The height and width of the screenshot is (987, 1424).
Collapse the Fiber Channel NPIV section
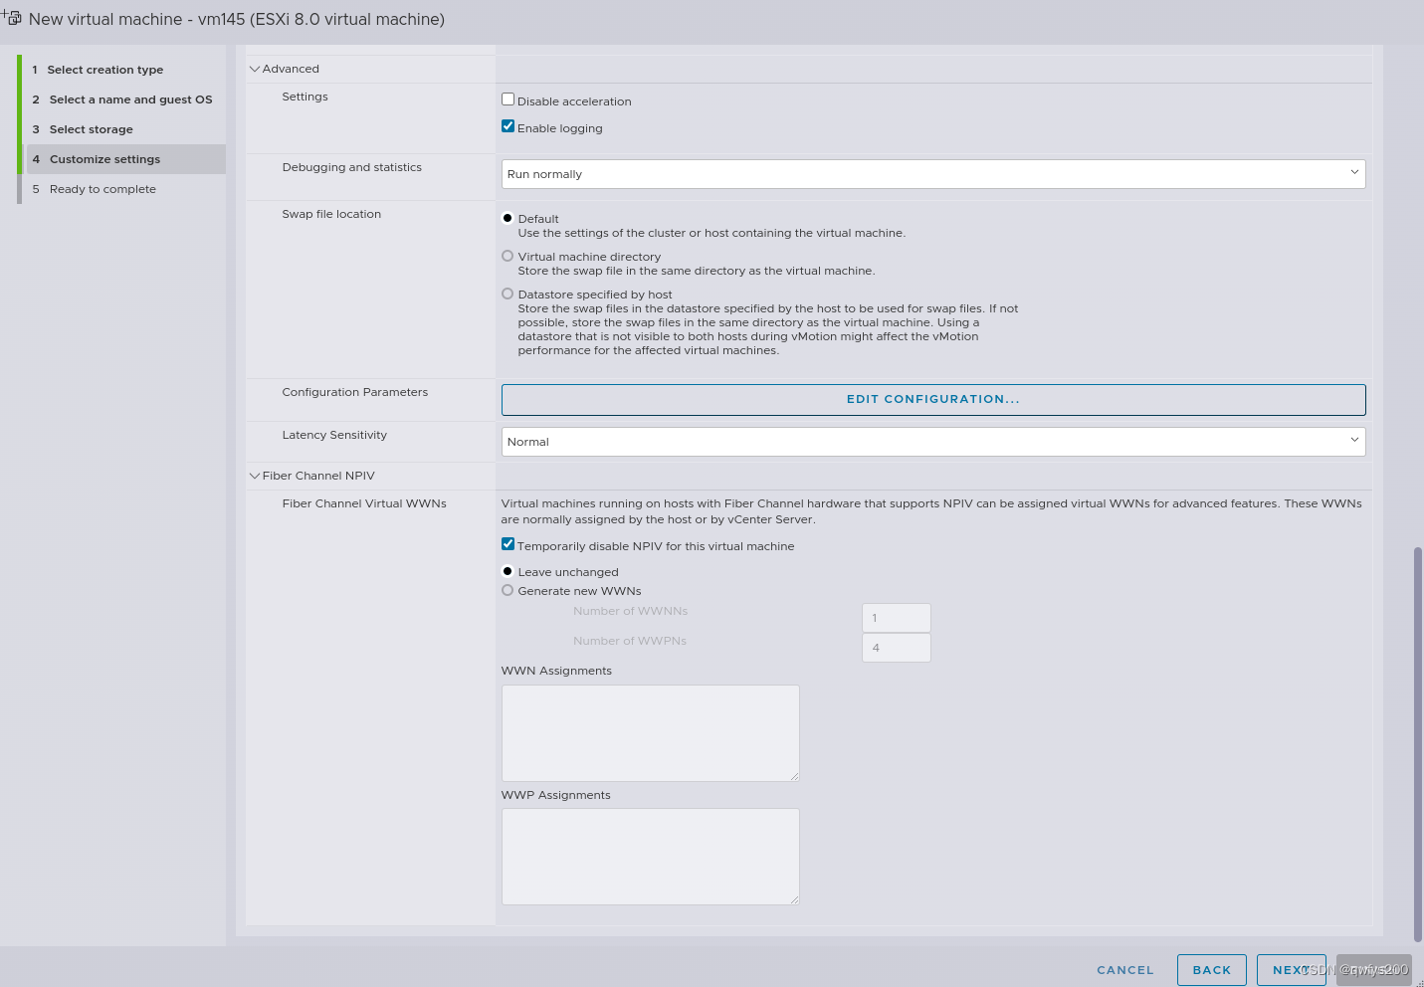pyautogui.click(x=255, y=476)
